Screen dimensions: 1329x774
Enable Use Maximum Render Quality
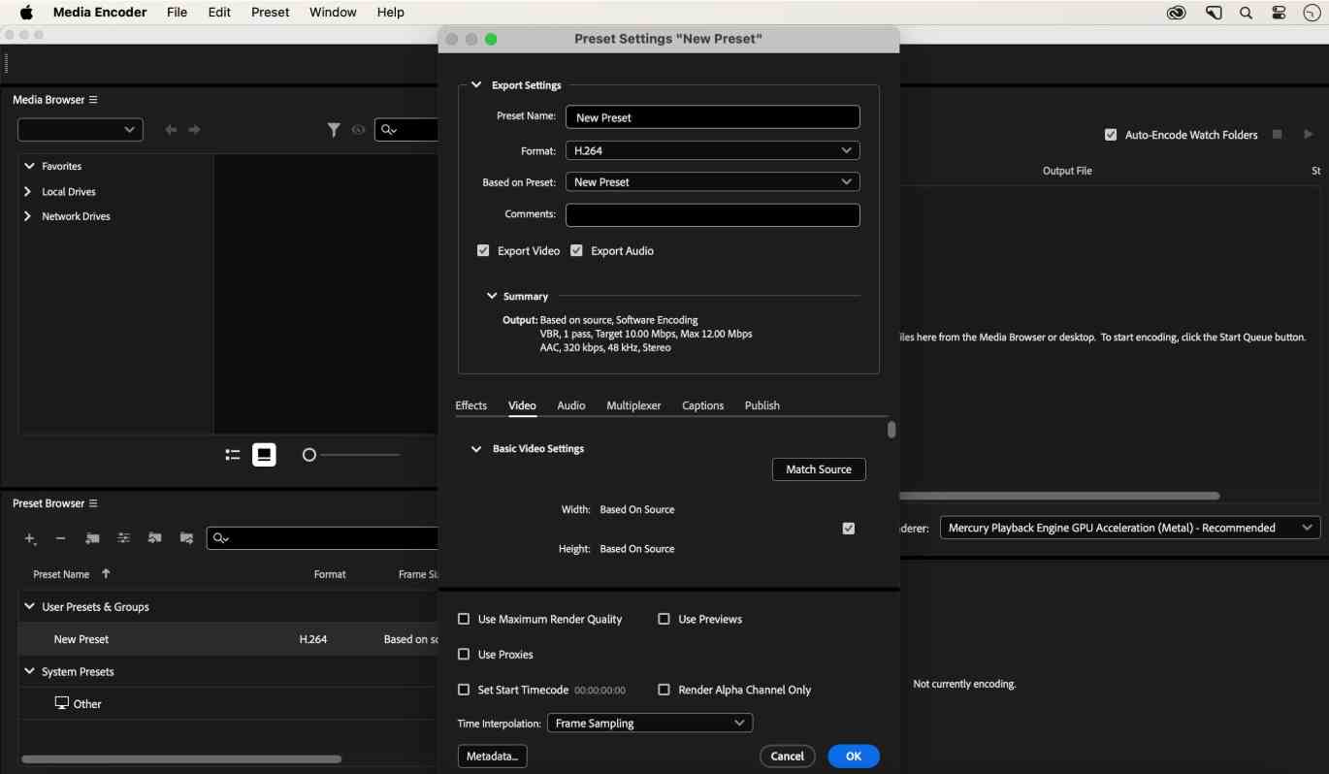tap(464, 619)
